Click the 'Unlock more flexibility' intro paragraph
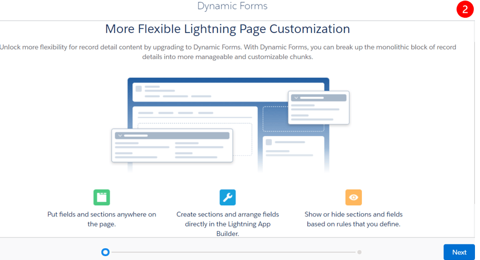The width and height of the screenshot is (480, 260). 228,52
